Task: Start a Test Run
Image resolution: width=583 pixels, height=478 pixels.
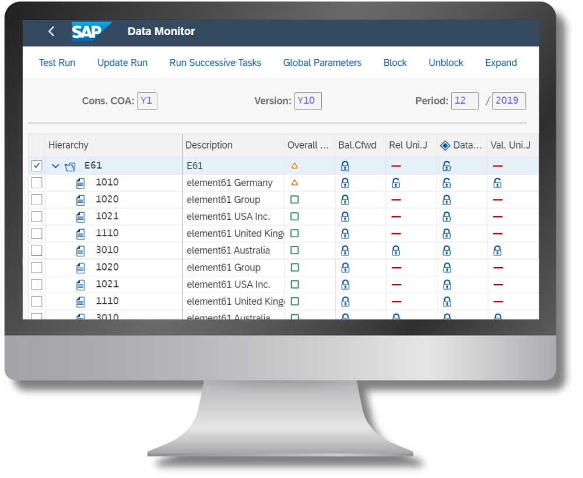Action: coord(57,62)
